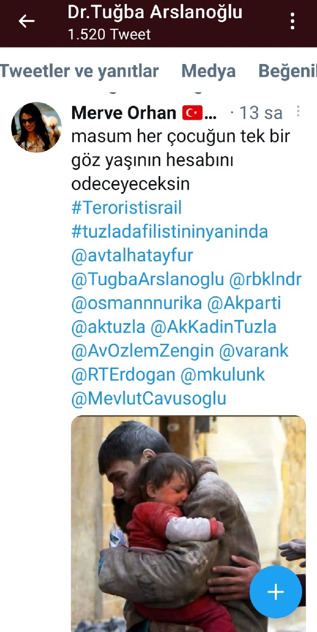Open the @avtalhatayfur mention
The height and width of the screenshot is (632, 317).
coord(132,256)
